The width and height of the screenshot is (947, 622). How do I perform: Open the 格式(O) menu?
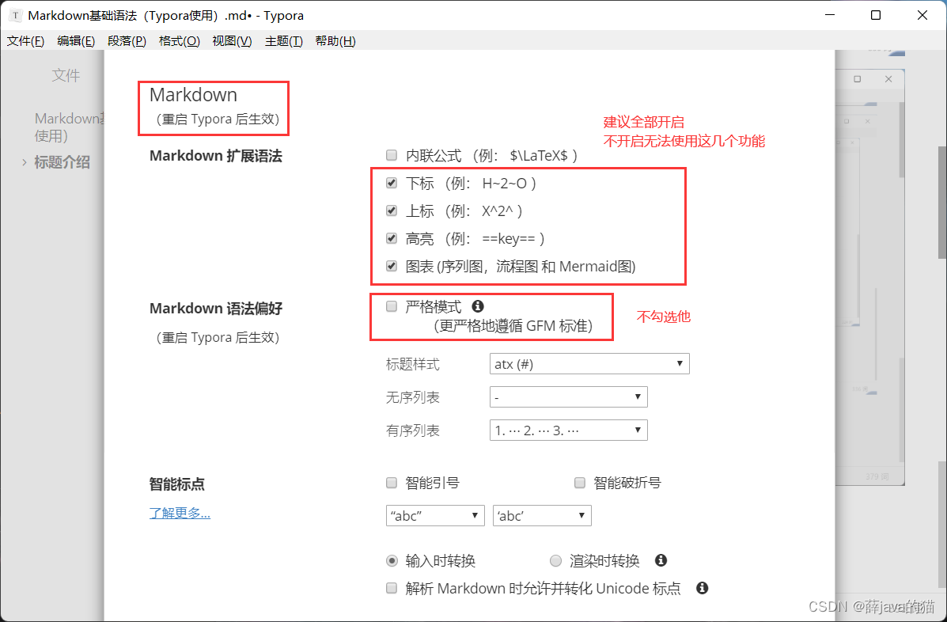[x=179, y=41]
